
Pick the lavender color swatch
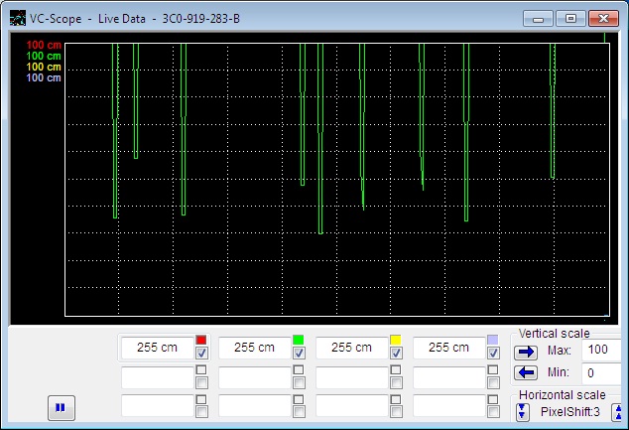click(493, 340)
